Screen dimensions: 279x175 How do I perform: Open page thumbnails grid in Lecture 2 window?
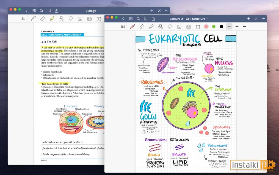(131, 19)
